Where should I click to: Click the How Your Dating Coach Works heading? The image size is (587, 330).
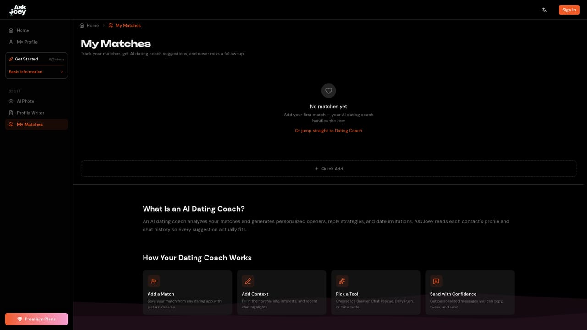click(197, 258)
